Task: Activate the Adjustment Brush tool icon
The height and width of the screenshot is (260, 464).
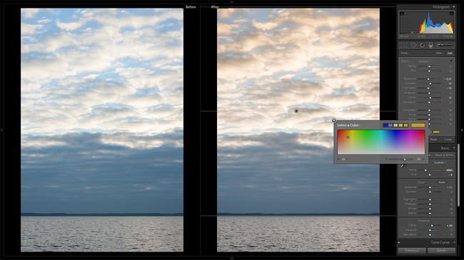Action: click(x=445, y=45)
